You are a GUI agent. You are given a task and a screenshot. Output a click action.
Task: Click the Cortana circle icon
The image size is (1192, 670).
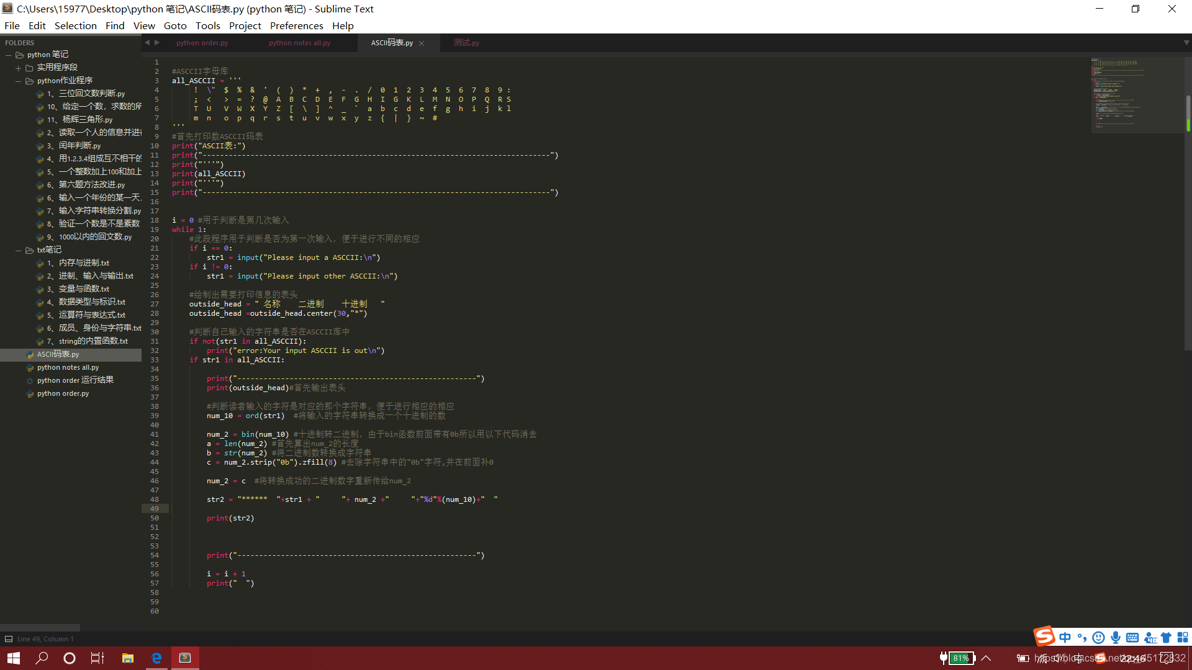(x=70, y=658)
